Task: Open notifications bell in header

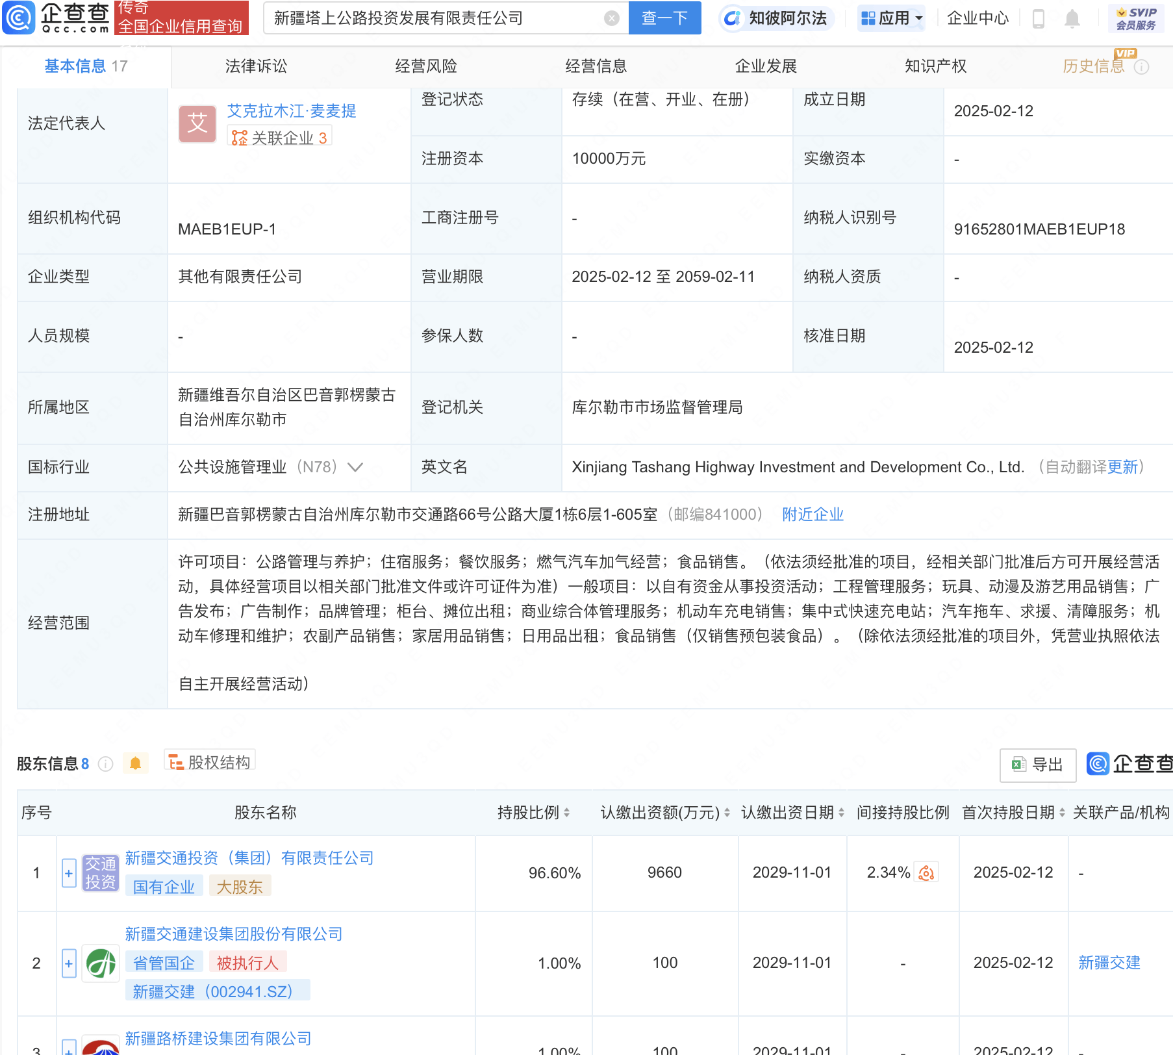Action: [x=1072, y=19]
